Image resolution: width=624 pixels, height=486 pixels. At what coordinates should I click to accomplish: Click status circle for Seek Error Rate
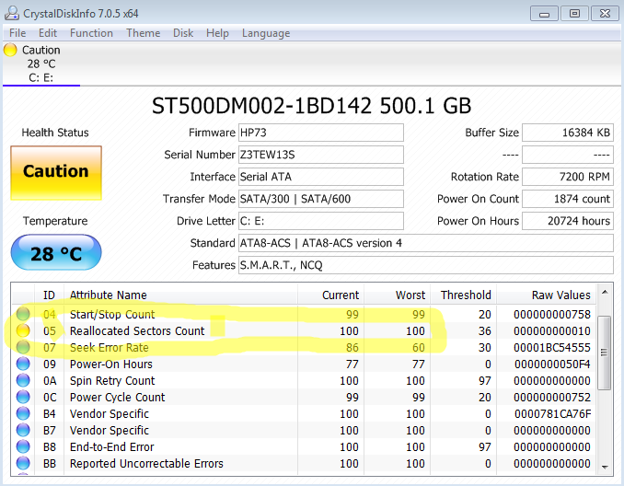(x=23, y=348)
